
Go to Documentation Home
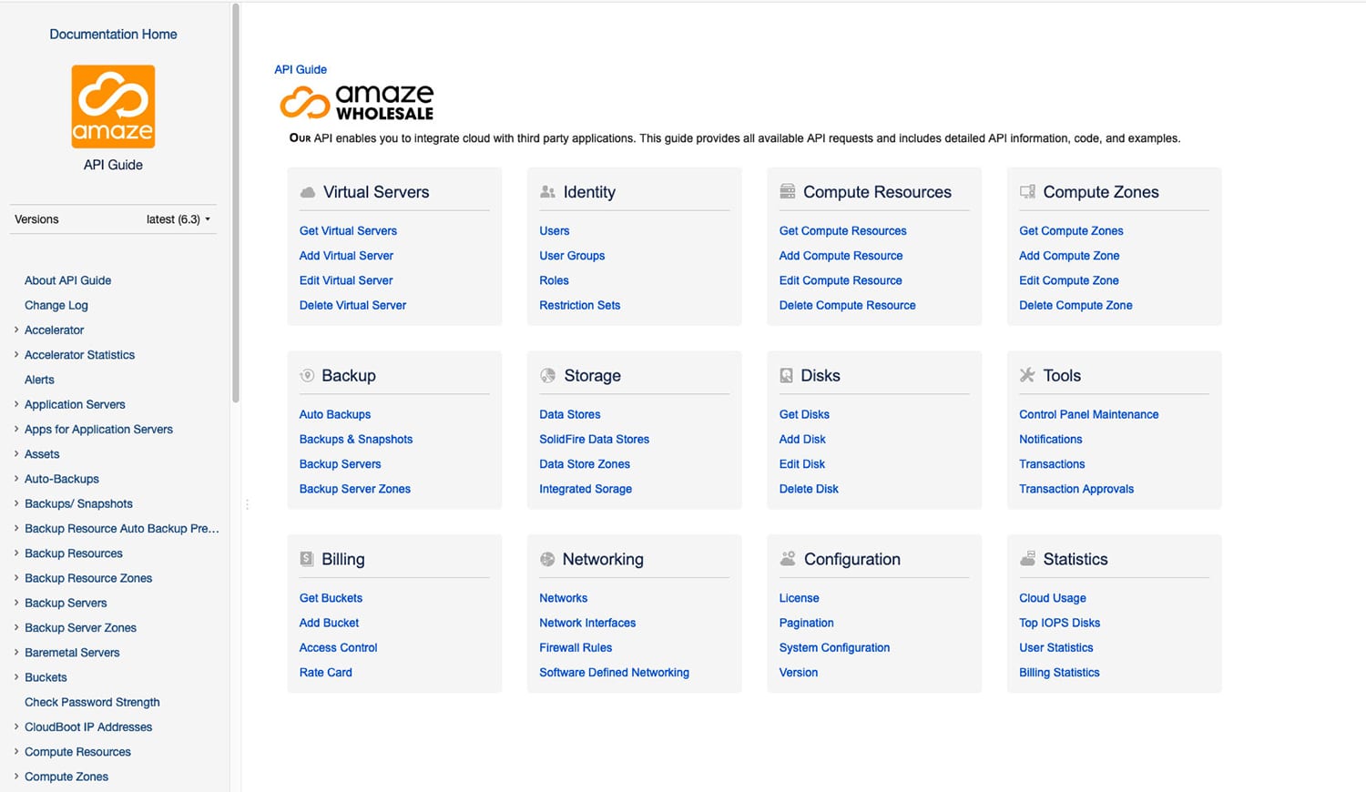(x=113, y=35)
